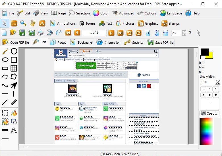Activate the hand pan tool
222x156 pixels.
(x=32, y=23)
